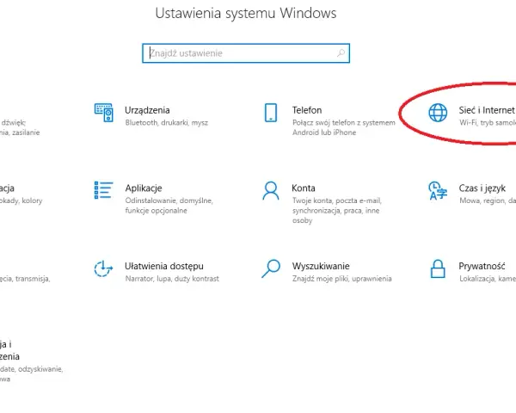The height and width of the screenshot is (413, 516).
Task: Open the Konta person icon
Action: click(271, 191)
